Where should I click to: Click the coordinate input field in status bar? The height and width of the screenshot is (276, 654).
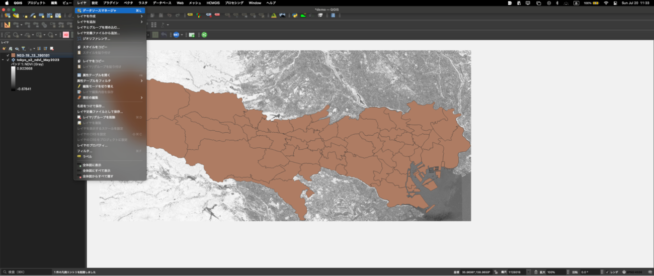476,272
